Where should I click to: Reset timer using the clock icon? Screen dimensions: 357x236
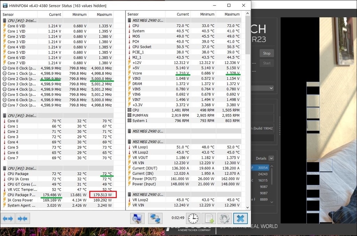pyautogui.click(x=193, y=219)
